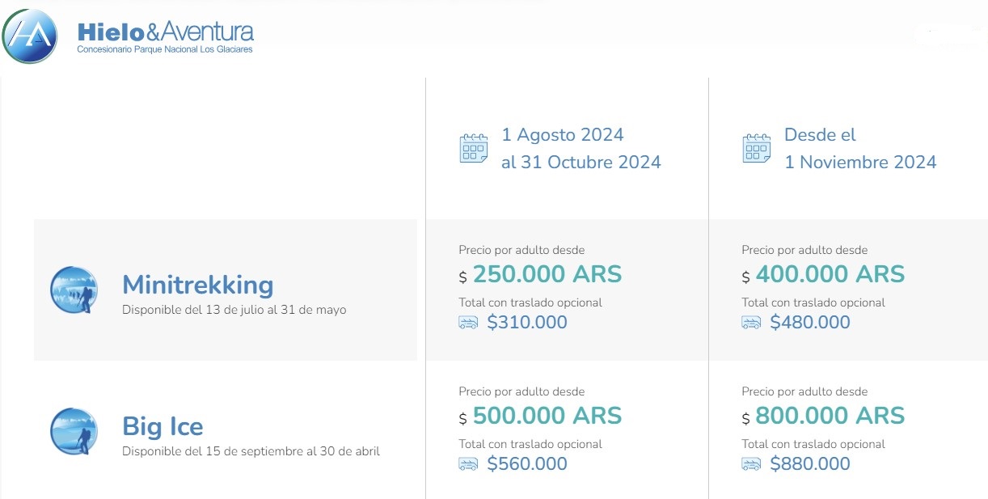Click the Big Ice climber round icon
Screen dimensions: 988x499
click(74, 431)
